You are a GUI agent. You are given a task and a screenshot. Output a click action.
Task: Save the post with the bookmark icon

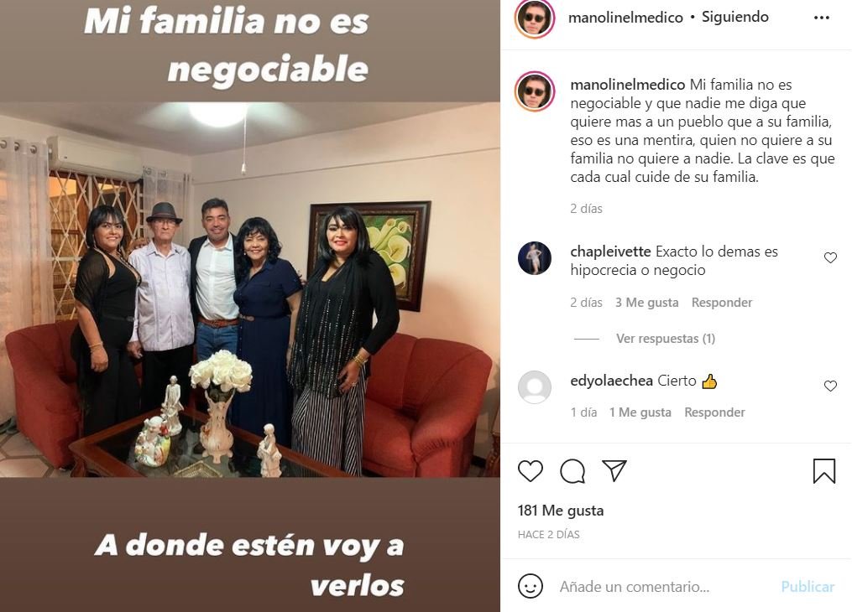(x=823, y=471)
